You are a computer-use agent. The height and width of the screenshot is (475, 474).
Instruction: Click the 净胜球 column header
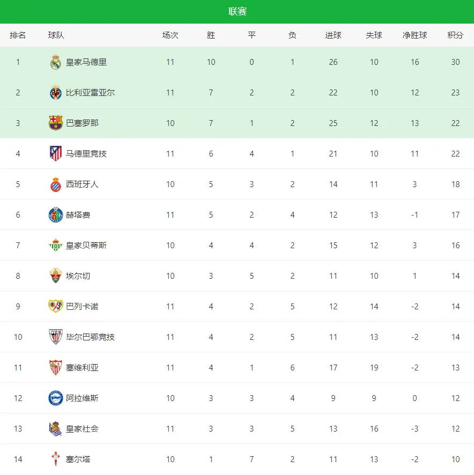coord(414,35)
